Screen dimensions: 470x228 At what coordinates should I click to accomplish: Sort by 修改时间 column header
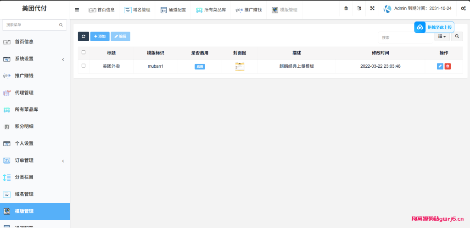point(380,53)
